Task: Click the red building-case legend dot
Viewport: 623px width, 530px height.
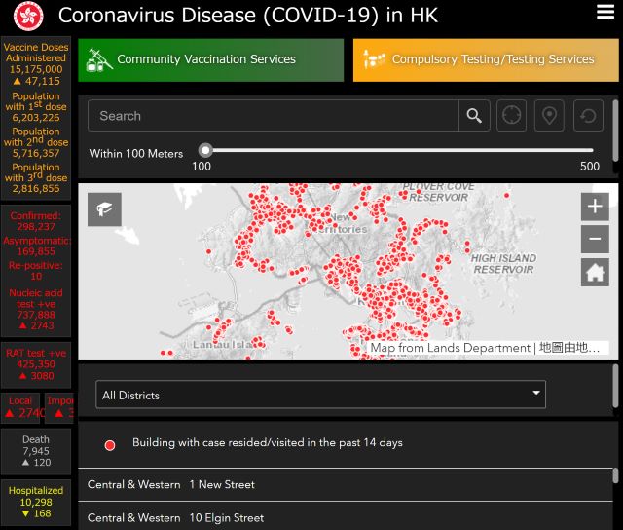Action: coord(110,445)
